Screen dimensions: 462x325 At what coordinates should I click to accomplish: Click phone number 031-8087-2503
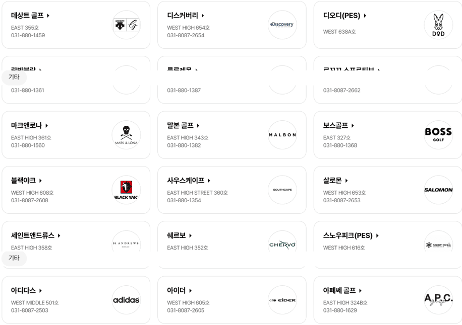(x=29, y=310)
